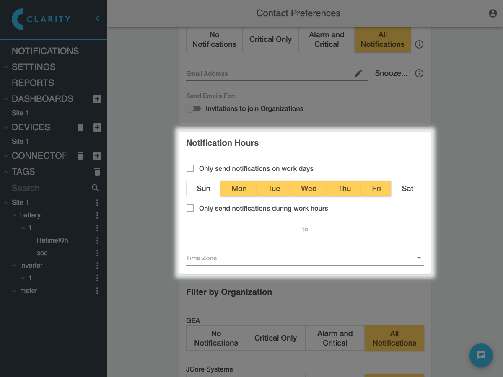Open the user account profile icon

[x=493, y=13]
